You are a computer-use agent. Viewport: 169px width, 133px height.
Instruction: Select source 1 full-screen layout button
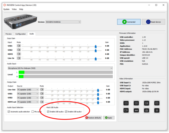[x=126, y=103]
